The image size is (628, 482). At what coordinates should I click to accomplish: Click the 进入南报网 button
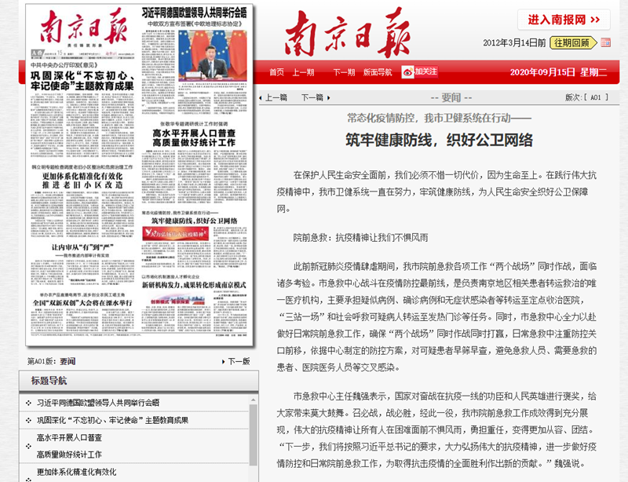[x=564, y=21]
